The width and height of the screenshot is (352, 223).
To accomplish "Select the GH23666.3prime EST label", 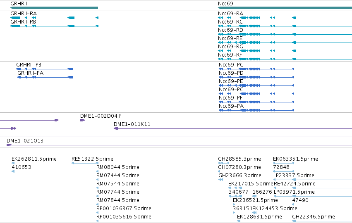I will point(240,176).
